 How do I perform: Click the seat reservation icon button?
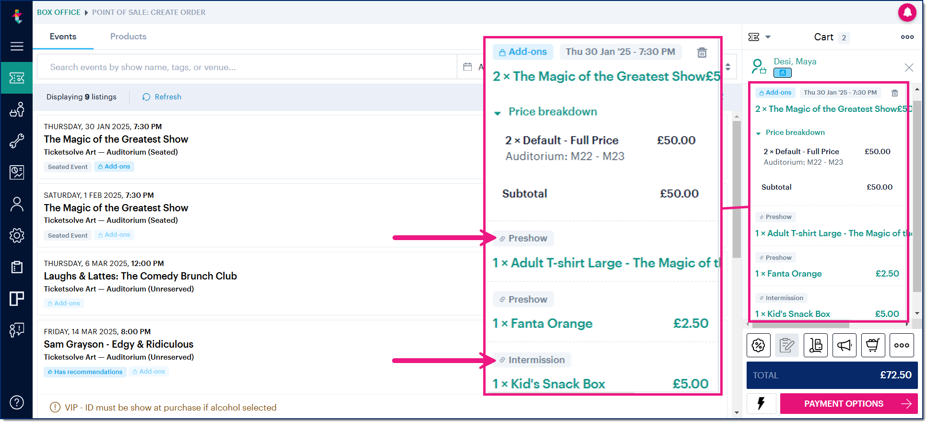[x=816, y=345]
